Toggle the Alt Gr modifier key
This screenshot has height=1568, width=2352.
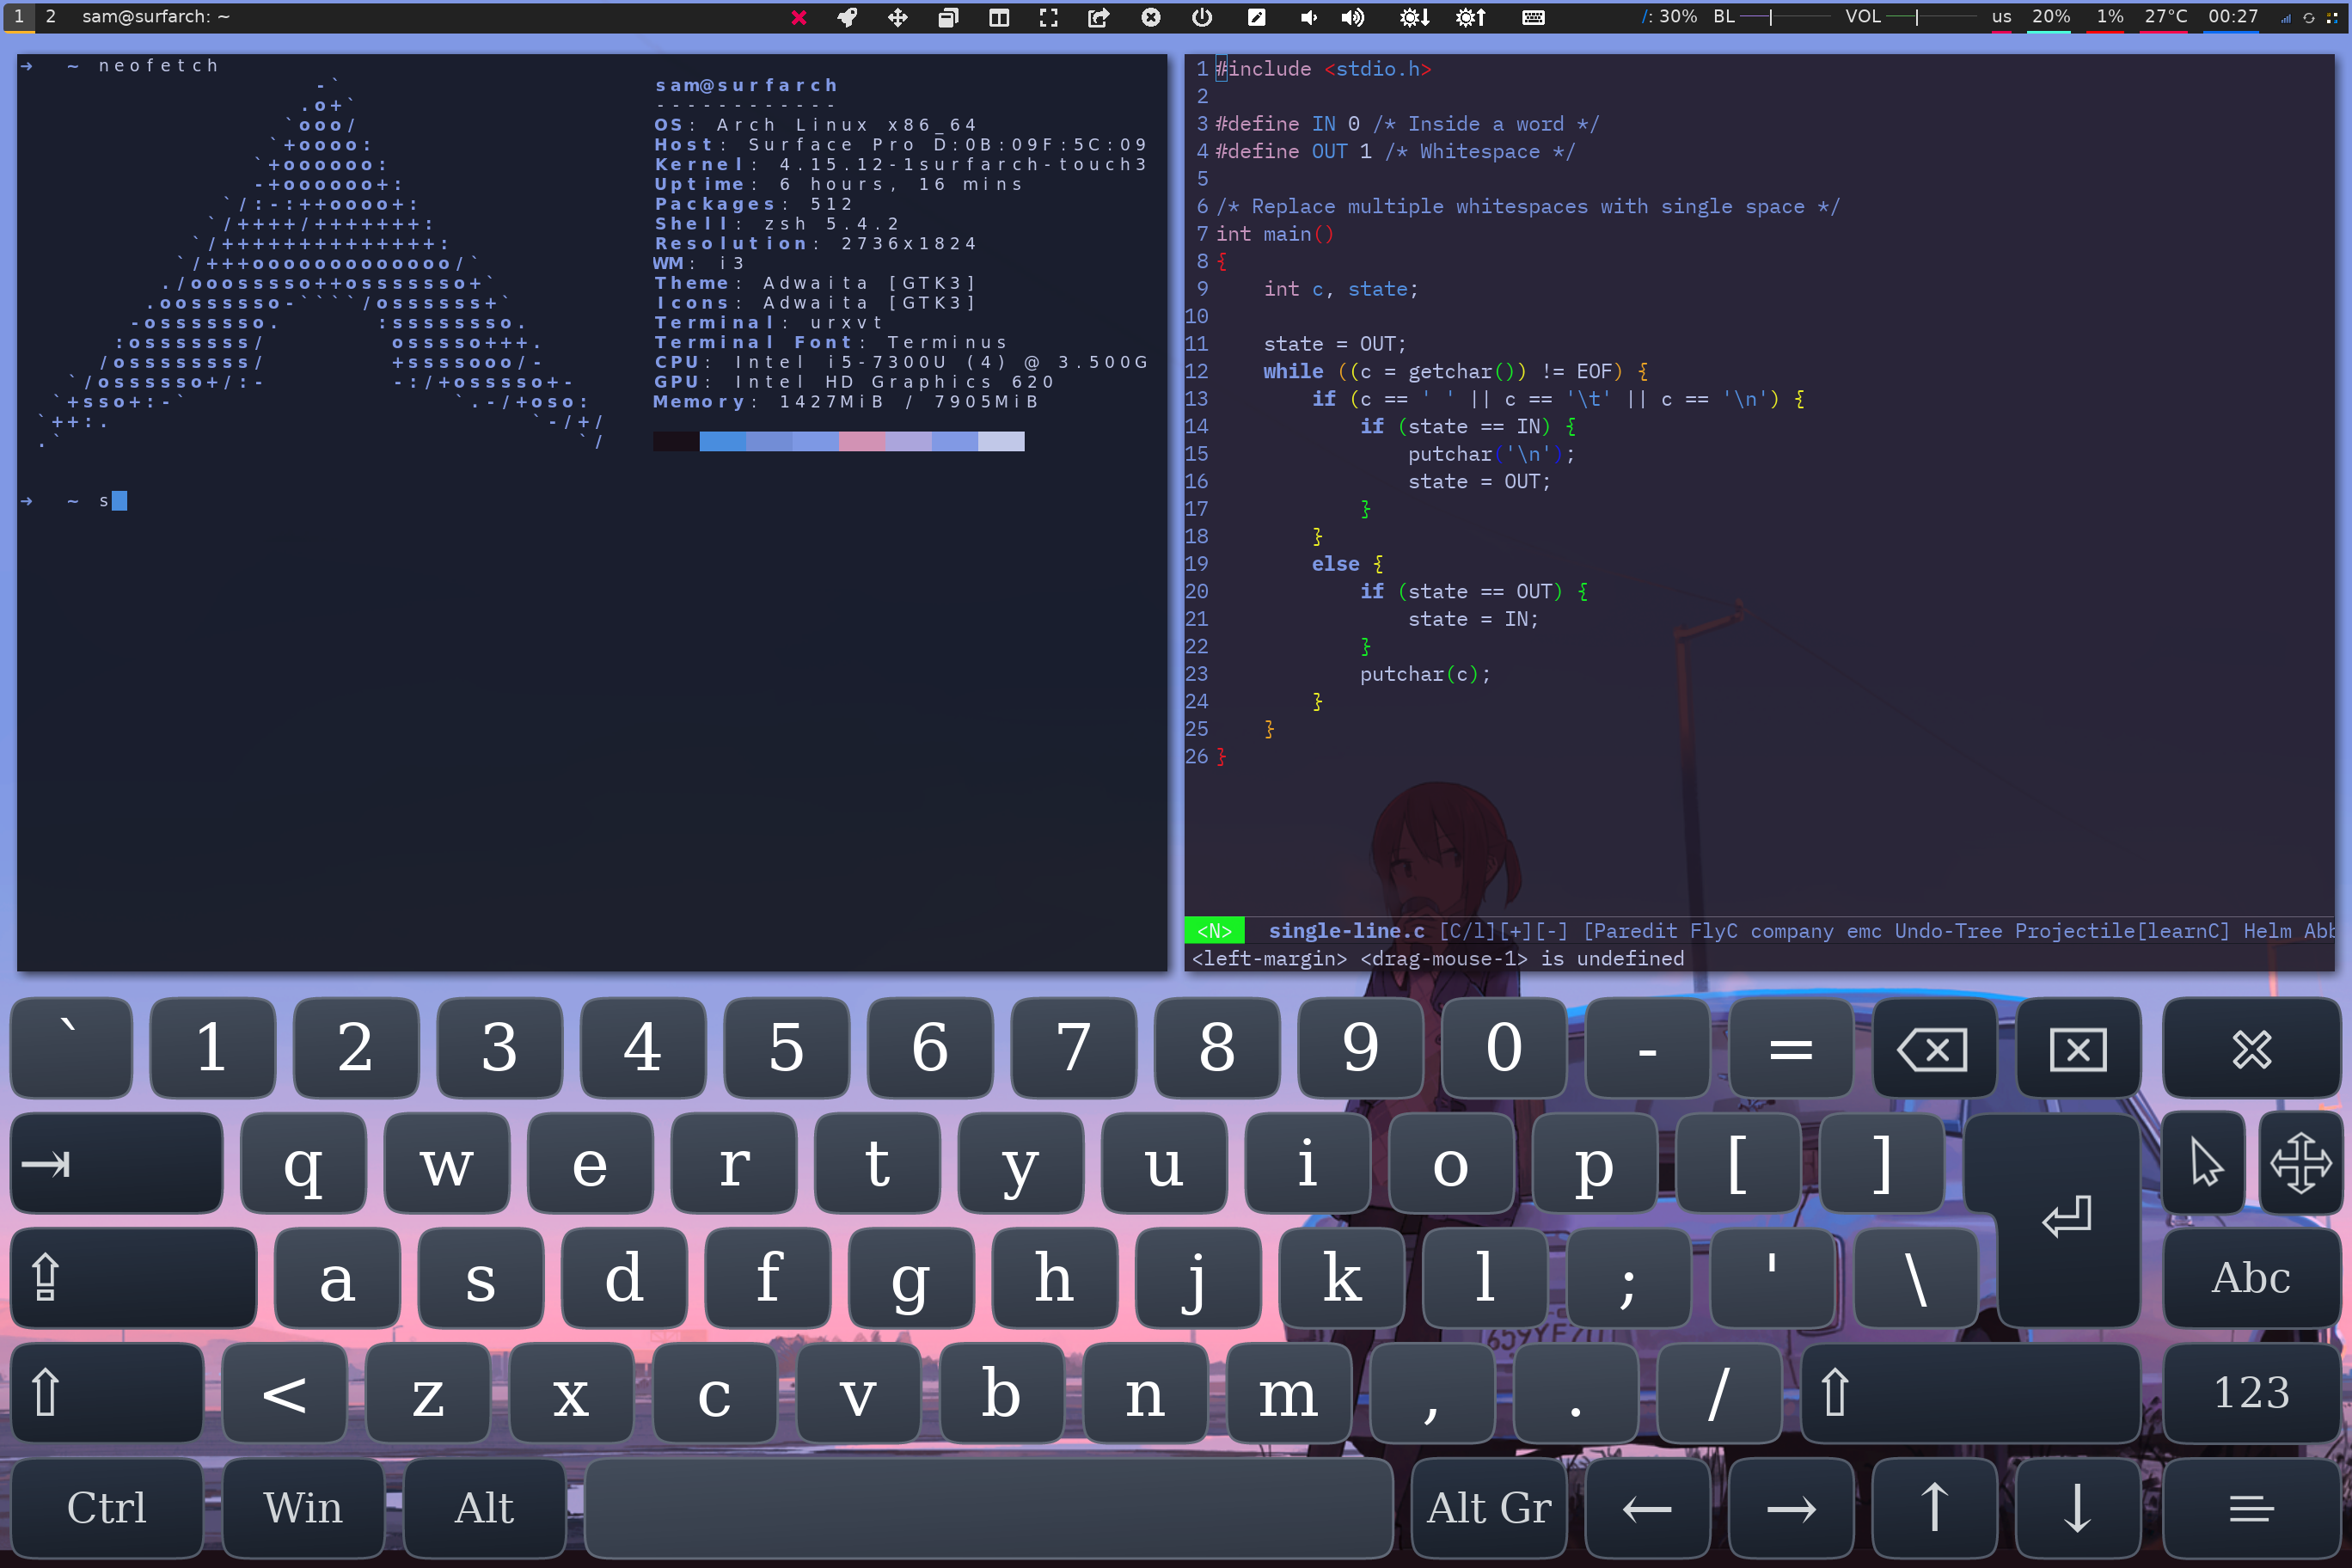1488,1507
